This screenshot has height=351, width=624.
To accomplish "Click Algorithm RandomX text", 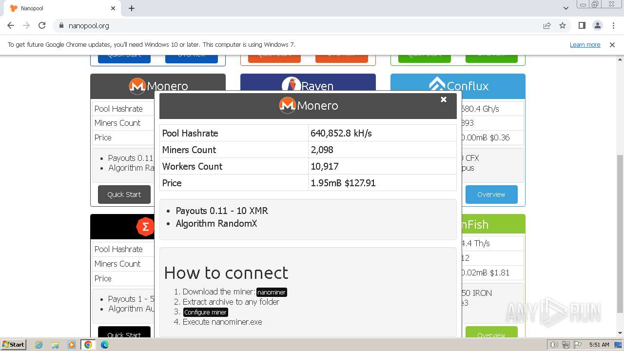I will click(216, 223).
